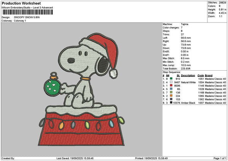
Task: Click the olive thread swatch, code 1168
Action: [171, 92]
